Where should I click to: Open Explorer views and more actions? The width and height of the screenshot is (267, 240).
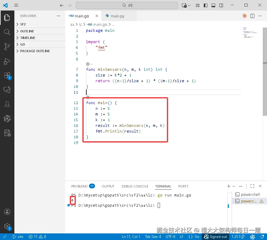[x=58, y=16]
